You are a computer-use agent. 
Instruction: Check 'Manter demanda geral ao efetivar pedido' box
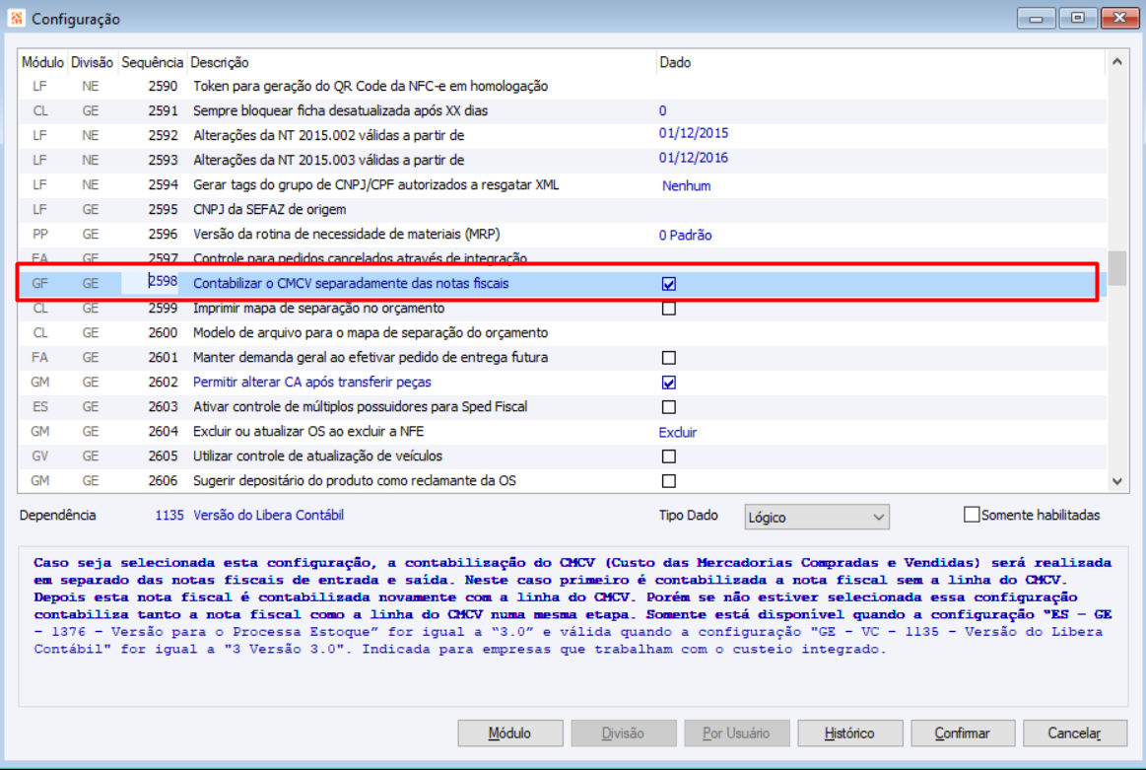click(x=668, y=358)
